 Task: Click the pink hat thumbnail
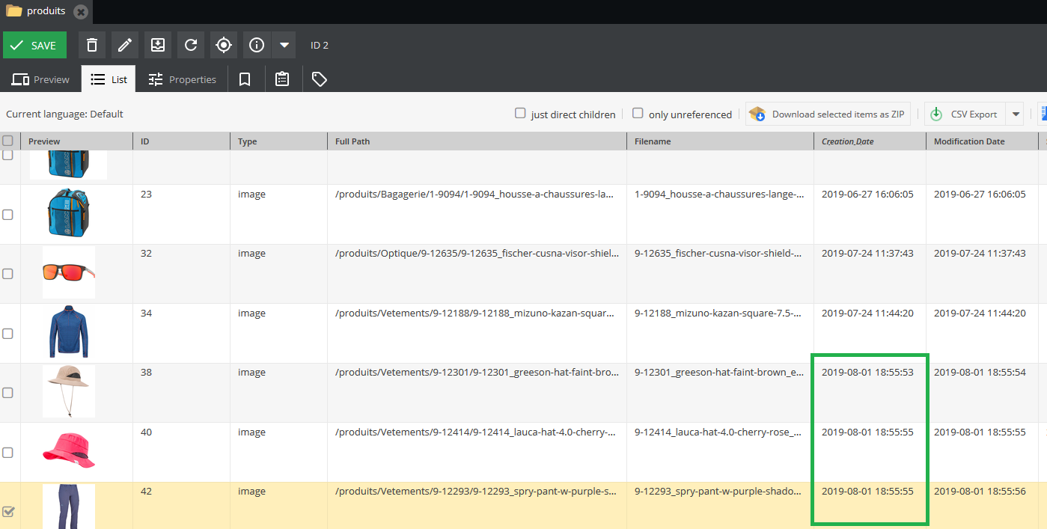[69, 451]
